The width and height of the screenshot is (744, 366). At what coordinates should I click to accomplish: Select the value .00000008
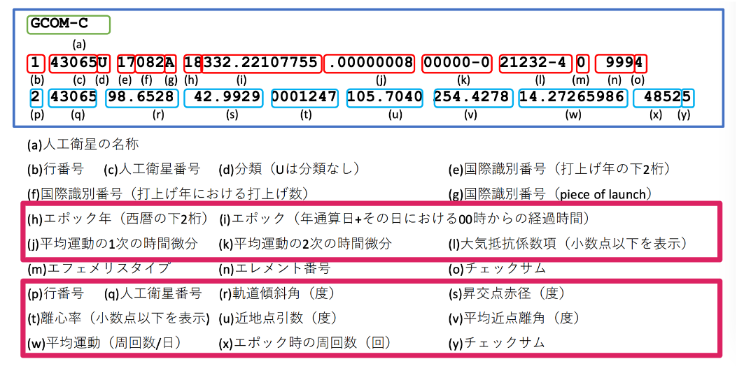[x=369, y=64]
